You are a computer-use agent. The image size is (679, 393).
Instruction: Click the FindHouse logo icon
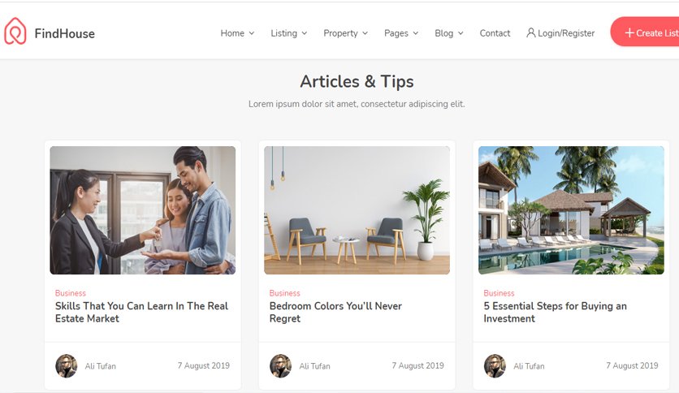[15, 31]
